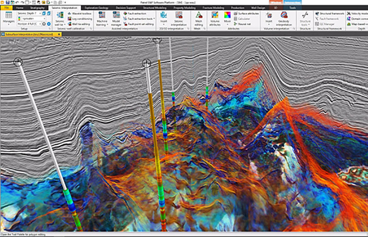Open the Calculator in Attributes group
This screenshot has height=237, width=368.
click(x=242, y=19)
